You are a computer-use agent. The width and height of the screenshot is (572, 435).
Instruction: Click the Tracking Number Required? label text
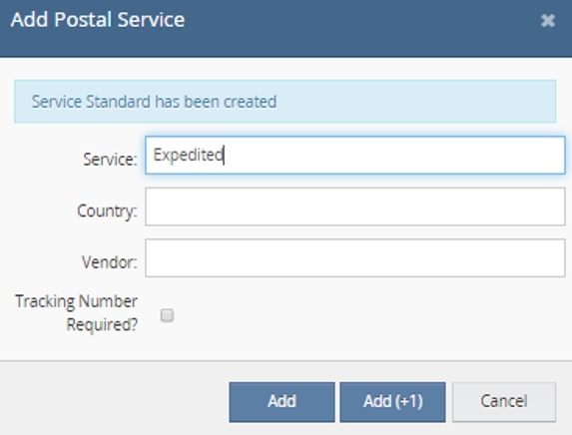pyautogui.click(x=77, y=313)
